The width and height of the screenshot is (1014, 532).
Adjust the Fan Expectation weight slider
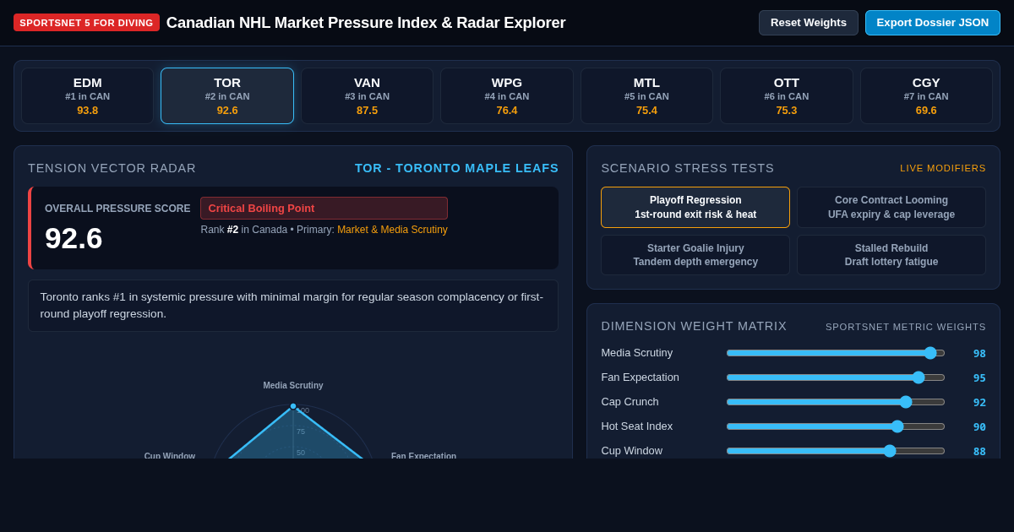836,377
